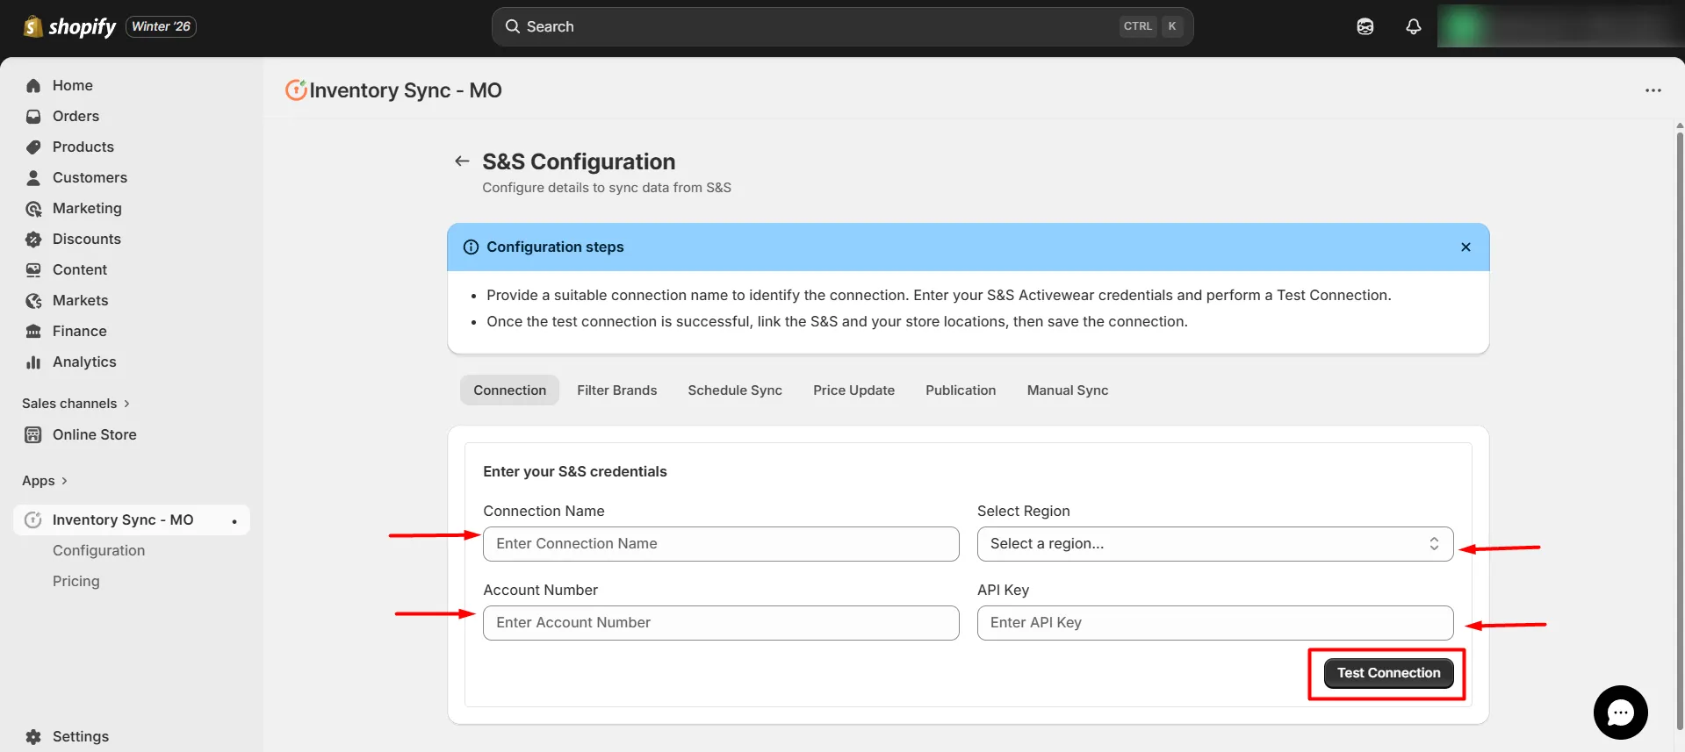Open the Pricing sub-item
The image size is (1685, 752).
(x=76, y=581)
